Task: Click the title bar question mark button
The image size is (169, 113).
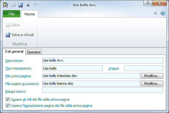Action: pos(148,3)
